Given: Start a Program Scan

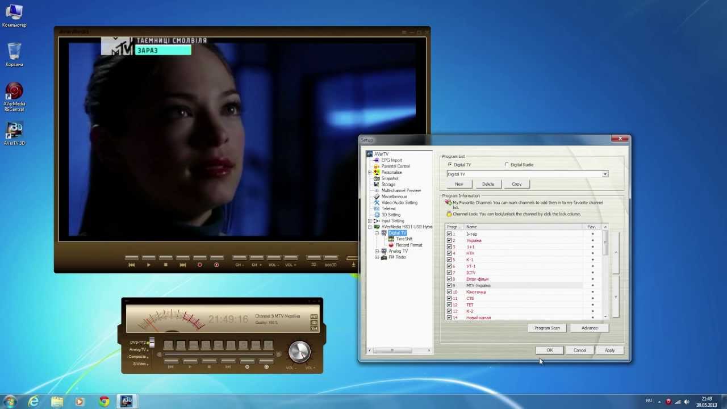Looking at the screenshot, I should pyautogui.click(x=547, y=328).
